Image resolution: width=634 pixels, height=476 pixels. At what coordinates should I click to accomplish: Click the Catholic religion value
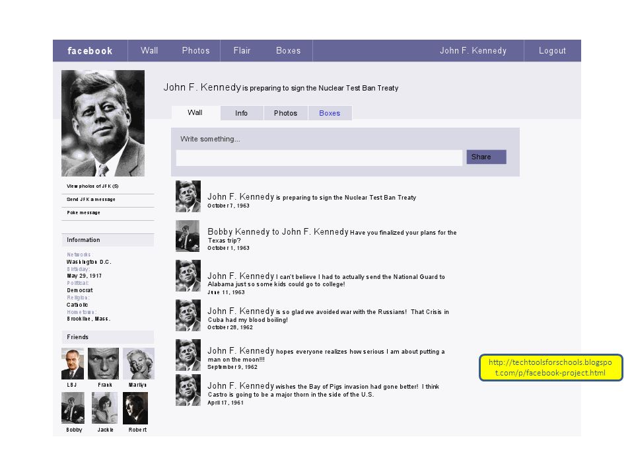click(77, 305)
